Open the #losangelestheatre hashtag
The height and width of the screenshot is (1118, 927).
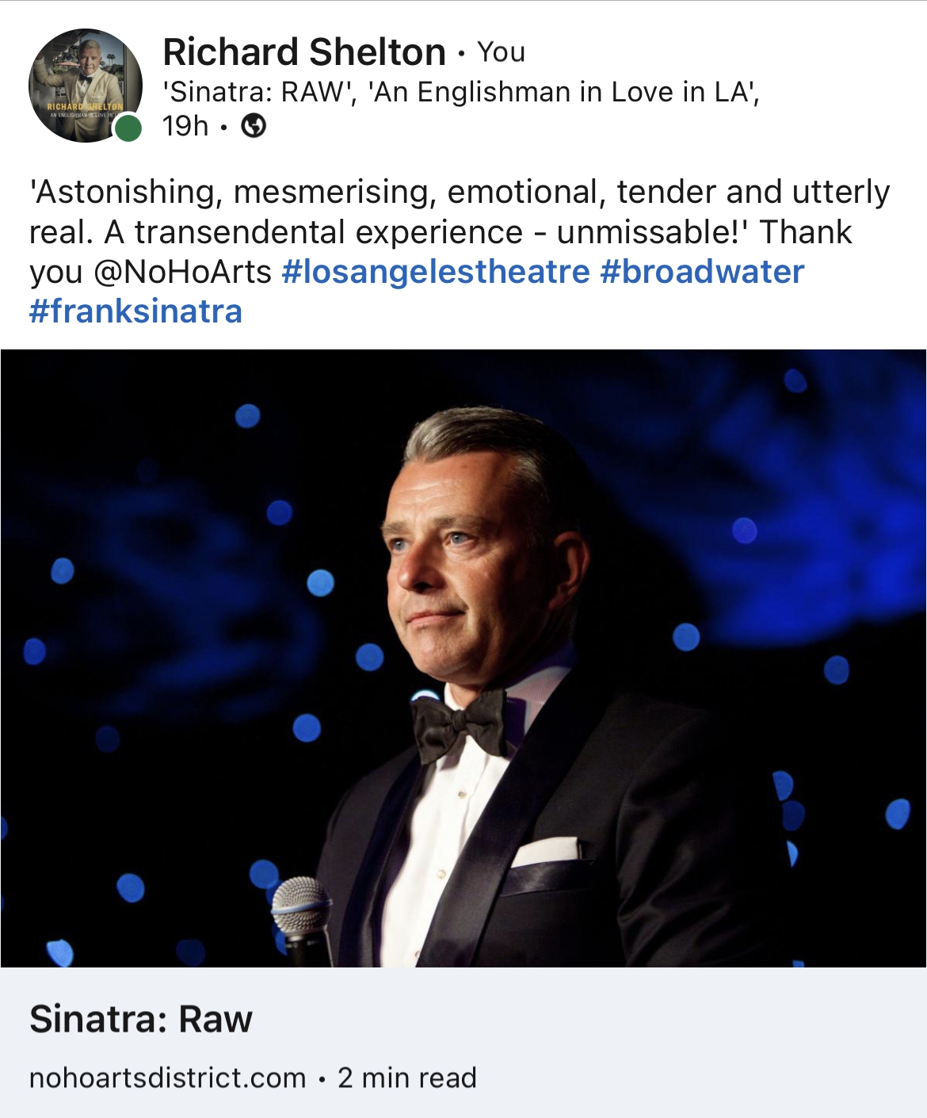(x=436, y=272)
